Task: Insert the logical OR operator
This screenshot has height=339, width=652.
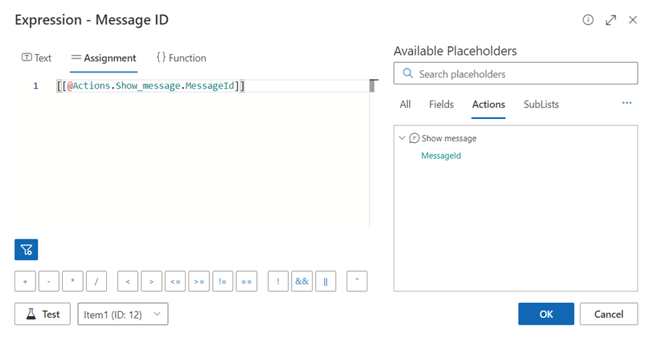Action: tap(326, 281)
